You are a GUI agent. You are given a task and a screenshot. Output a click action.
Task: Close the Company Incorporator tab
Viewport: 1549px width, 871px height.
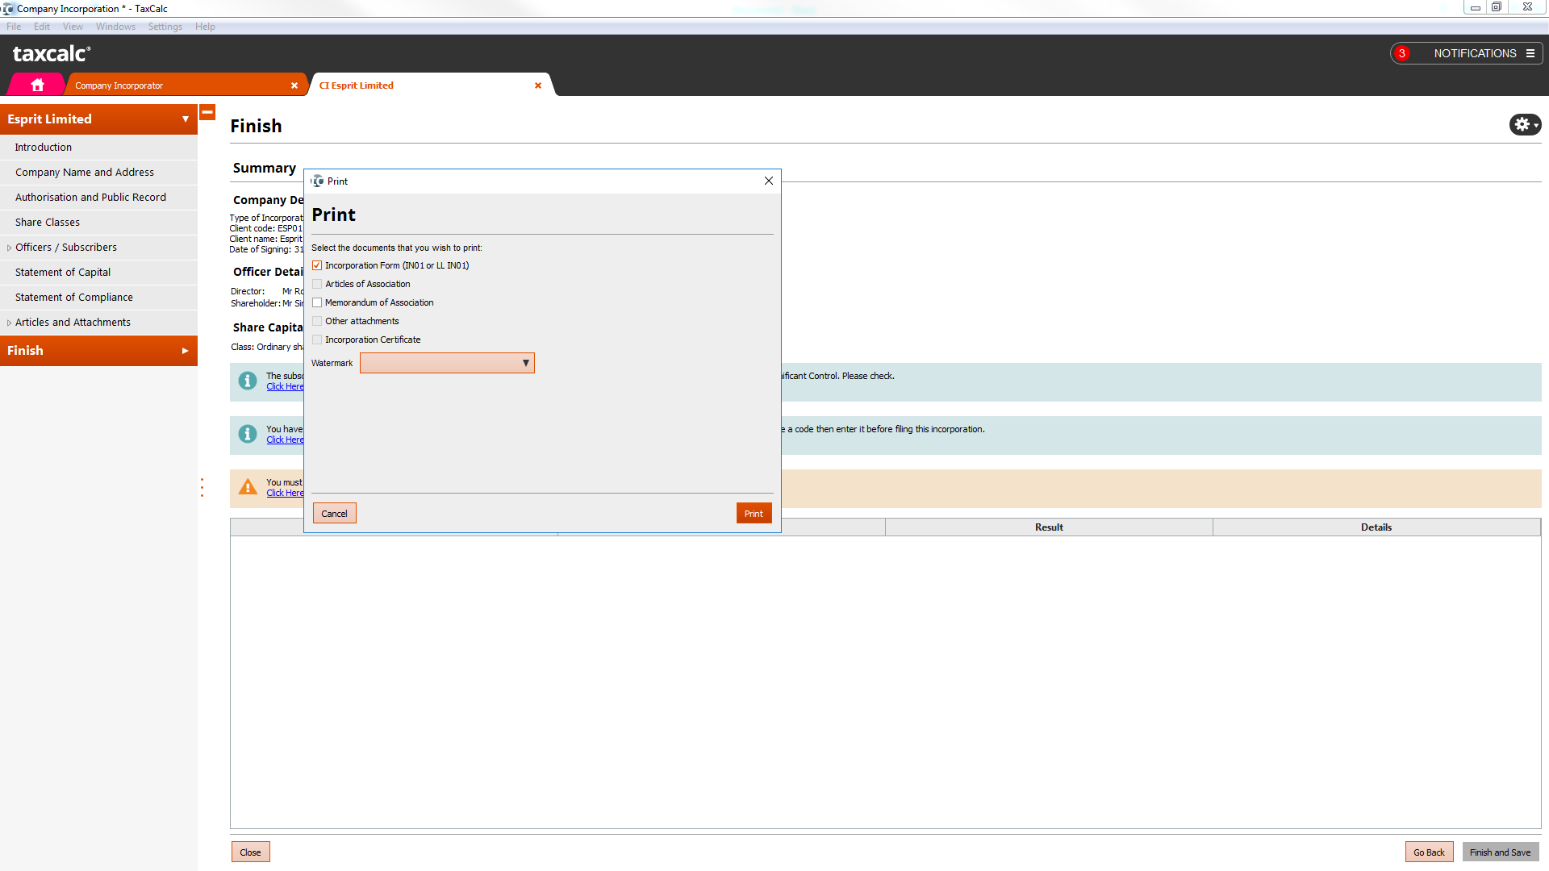tap(294, 85)
